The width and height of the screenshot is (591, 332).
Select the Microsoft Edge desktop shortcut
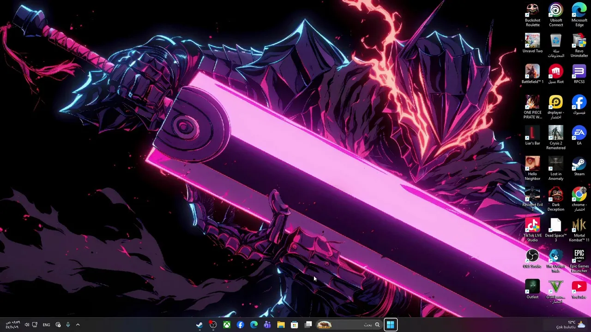(579, 15)
